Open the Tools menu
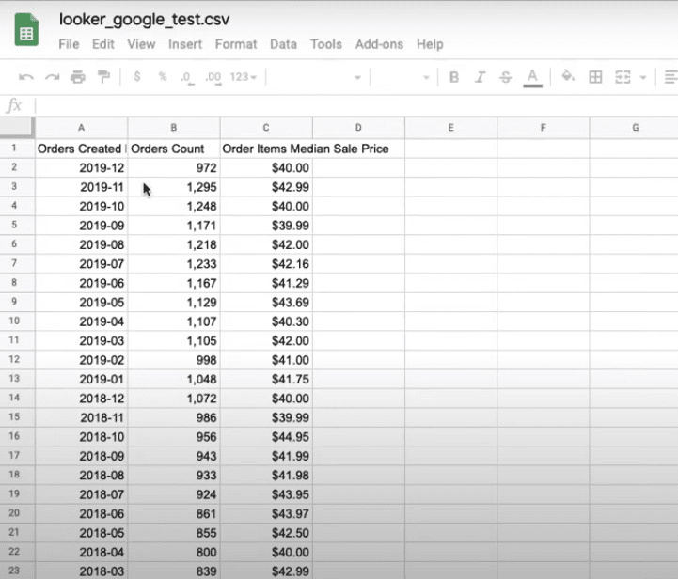 coord(326,44)
